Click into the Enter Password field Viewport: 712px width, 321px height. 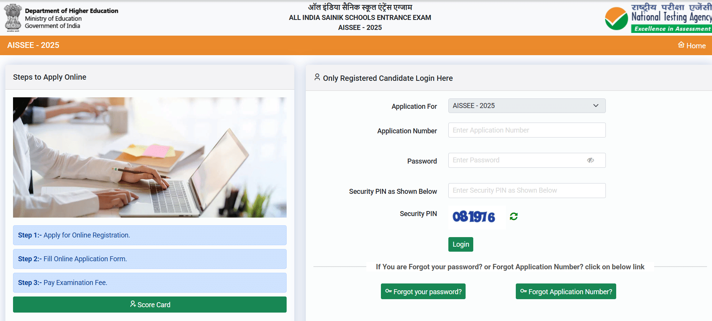(x=527, y=160)
